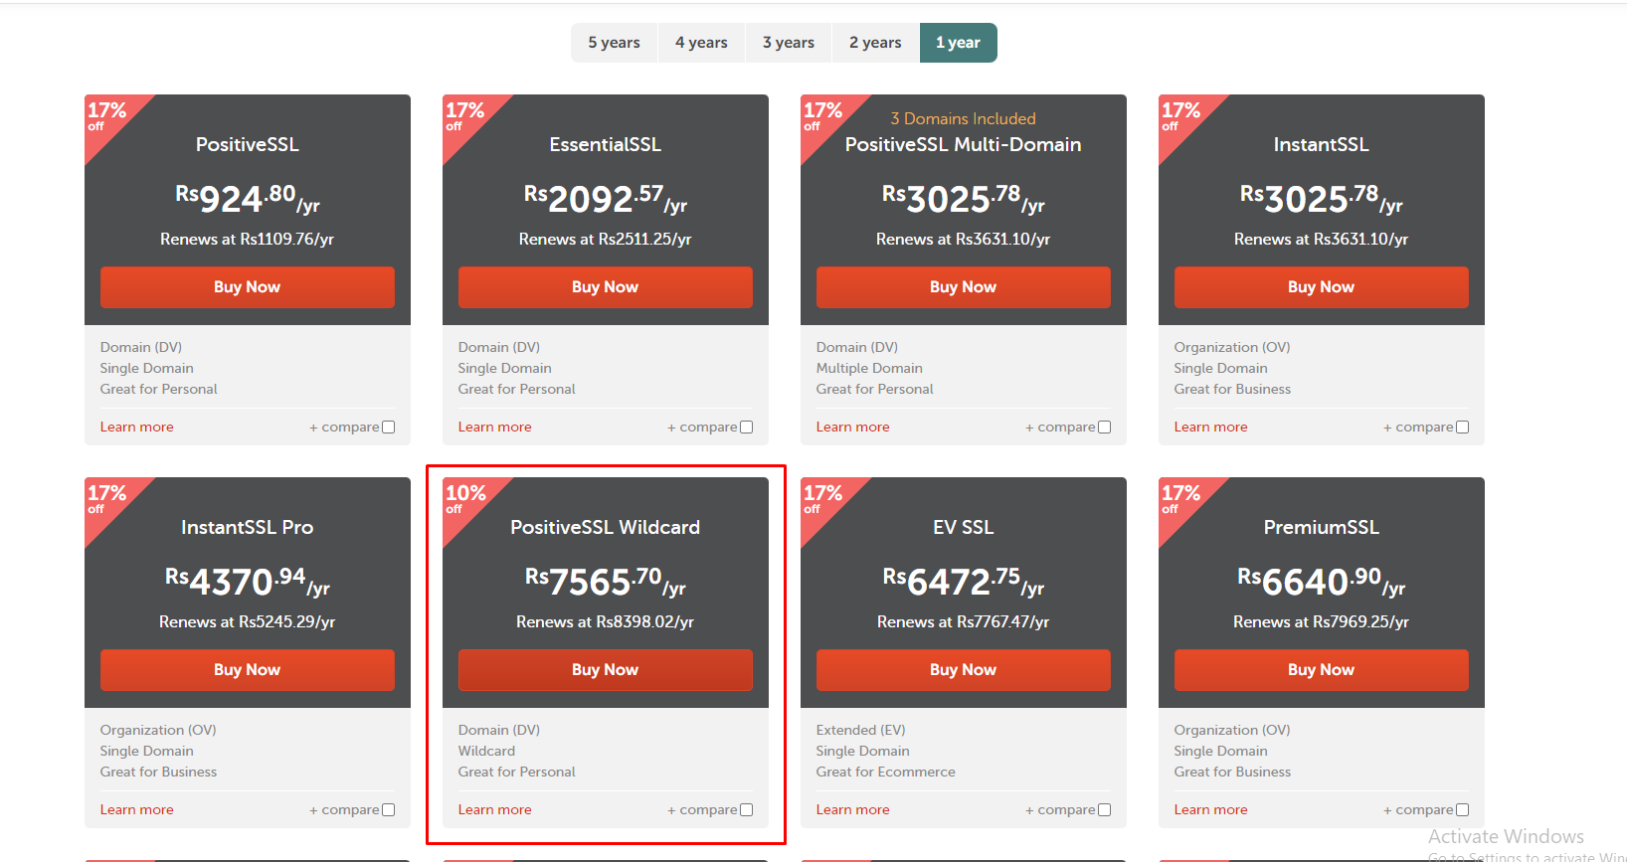Buy PositiveSSL Multi-Domain now

(x=964, y=287)
